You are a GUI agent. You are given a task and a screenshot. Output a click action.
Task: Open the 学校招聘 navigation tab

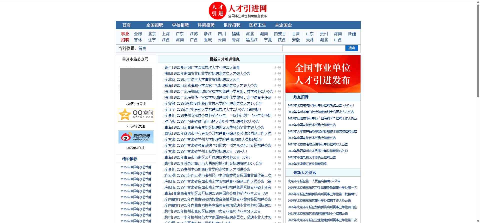click(180, 25)
